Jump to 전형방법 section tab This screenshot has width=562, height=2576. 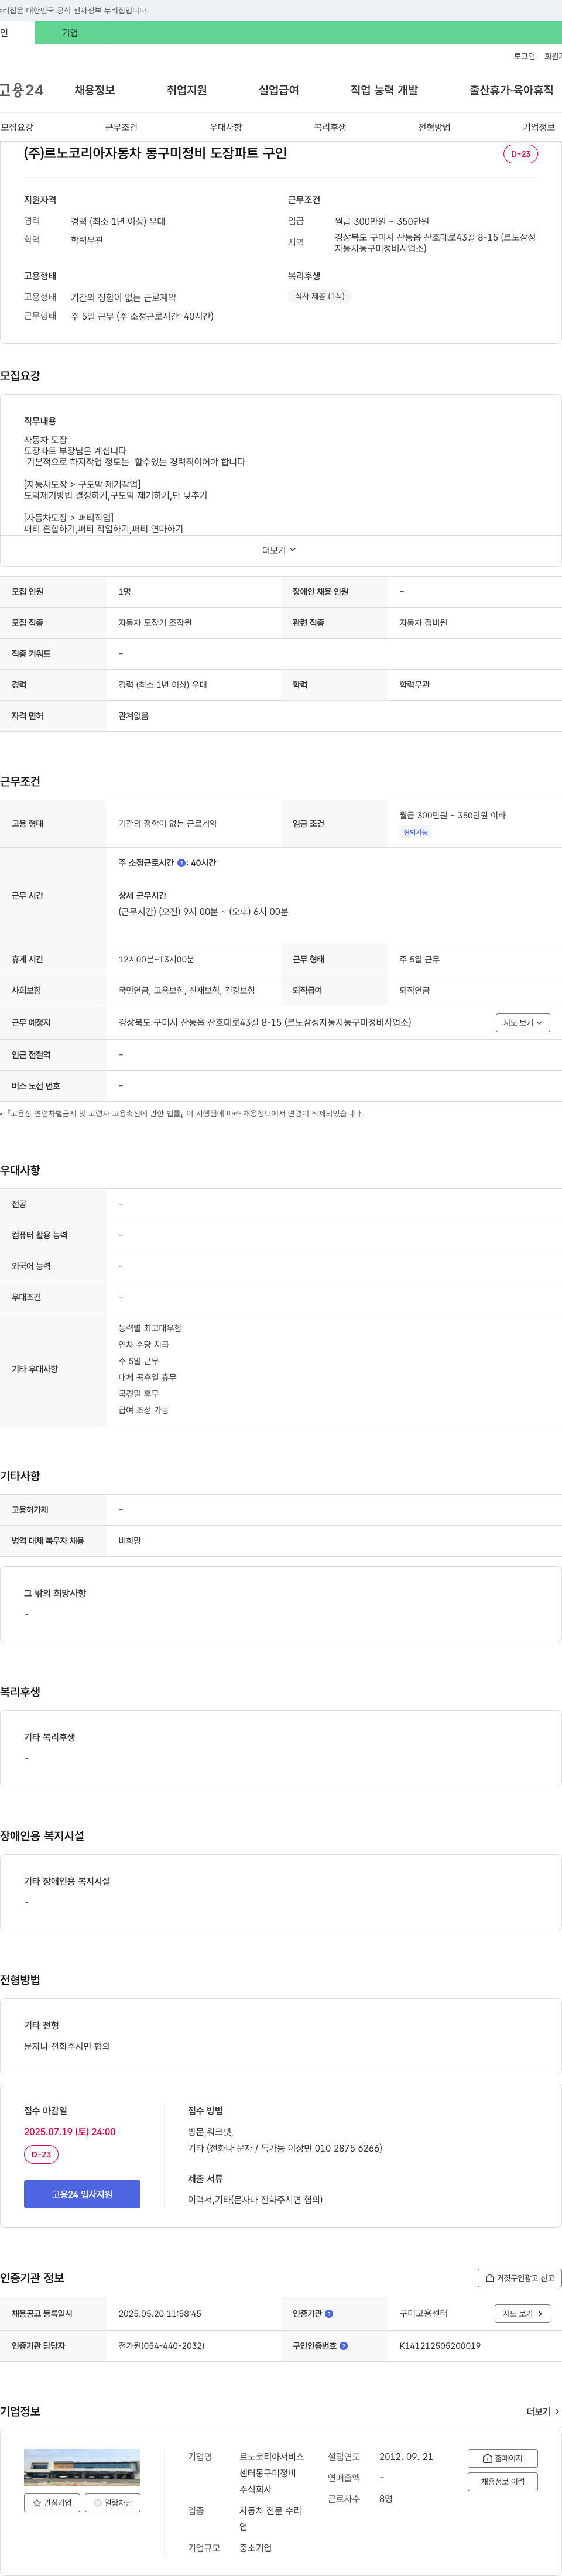434,127
